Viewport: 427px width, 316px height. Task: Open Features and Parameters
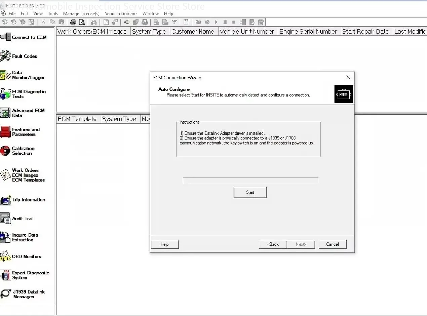(x=20, y=132)
